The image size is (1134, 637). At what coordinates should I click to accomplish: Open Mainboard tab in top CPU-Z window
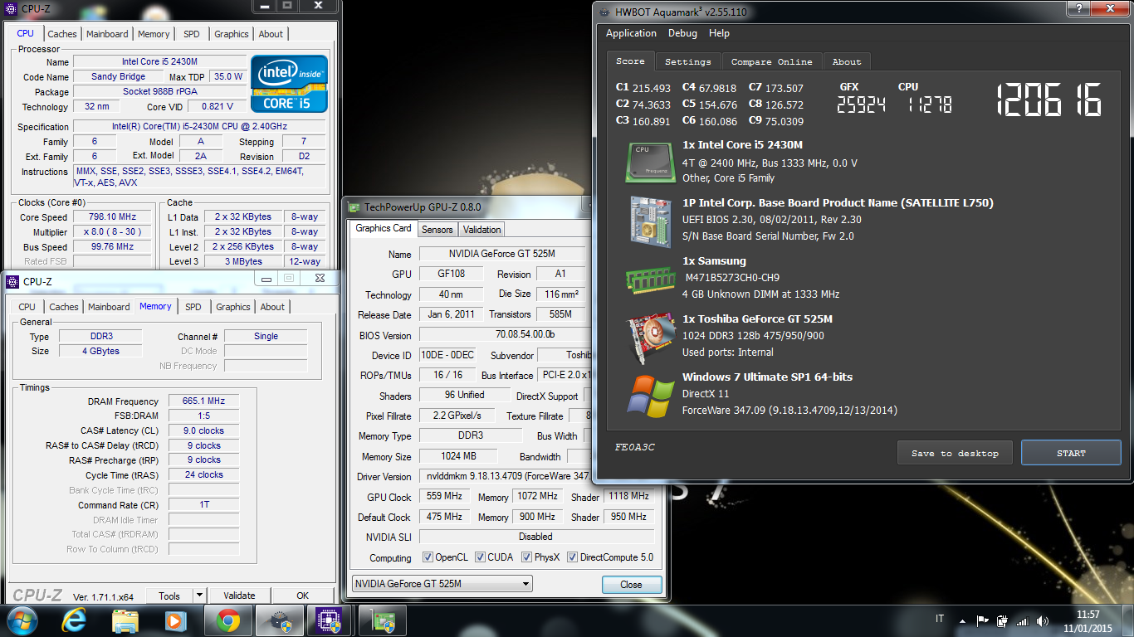pos(107,34)
